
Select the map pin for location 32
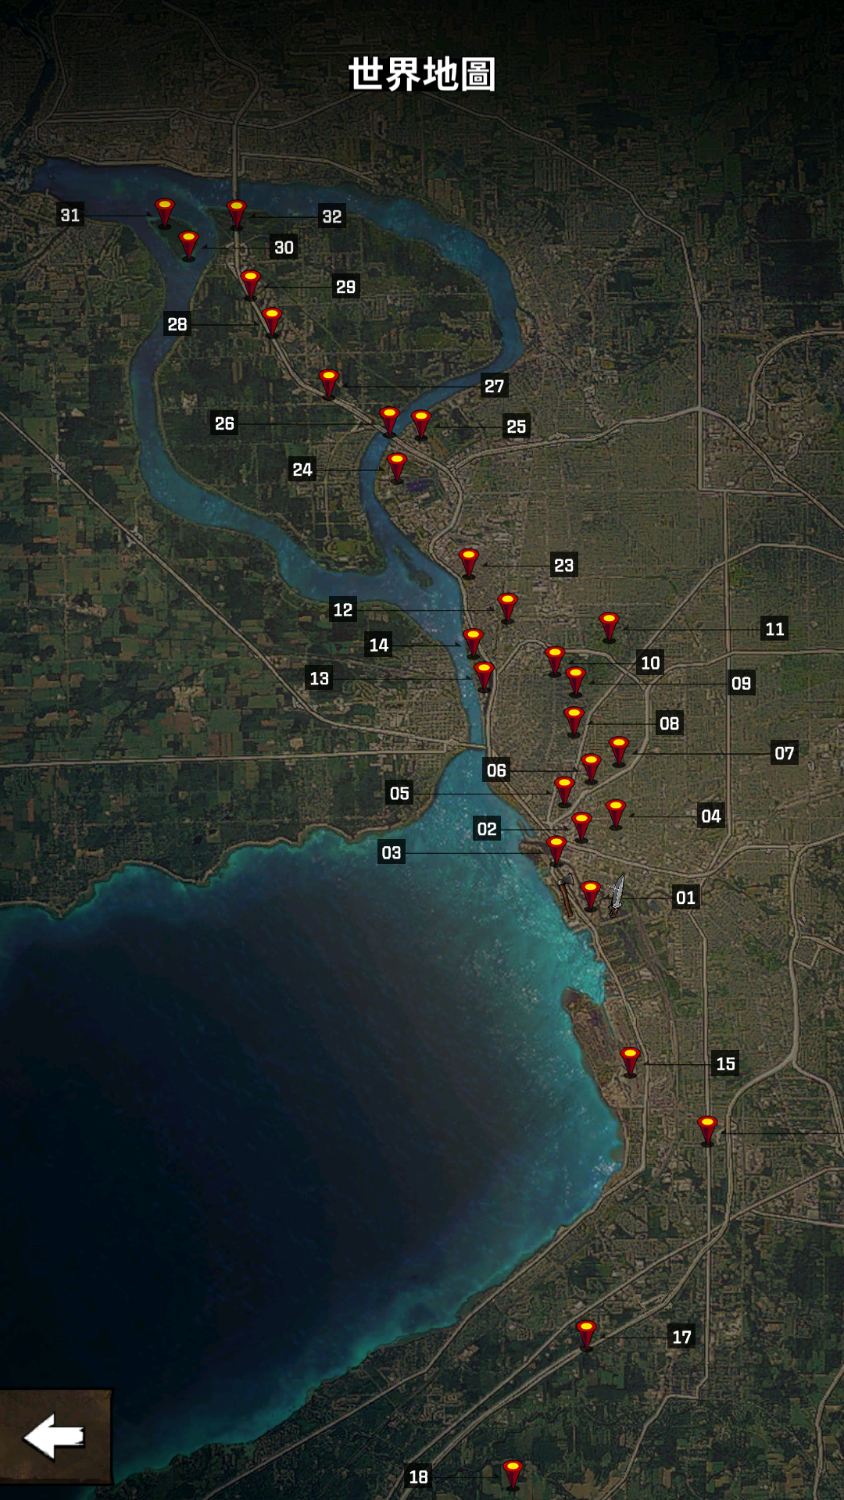tap(237, 215)
